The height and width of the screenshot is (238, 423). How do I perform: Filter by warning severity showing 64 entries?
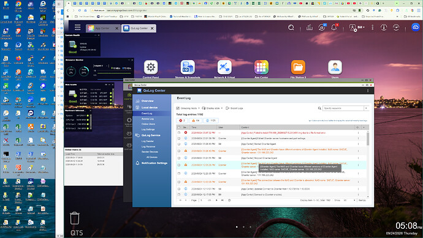coord(196,121)
